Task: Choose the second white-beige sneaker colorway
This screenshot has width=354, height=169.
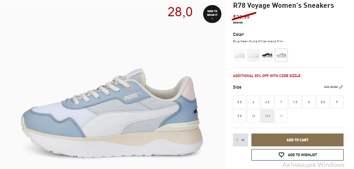Action: [x=253, y=55]
